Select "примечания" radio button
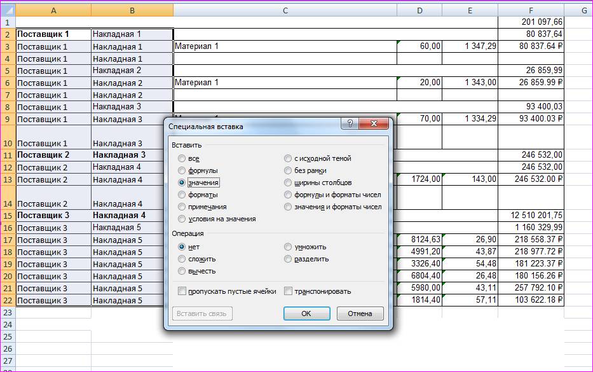Screen dimensions: 593x372 tap(182, 207)
